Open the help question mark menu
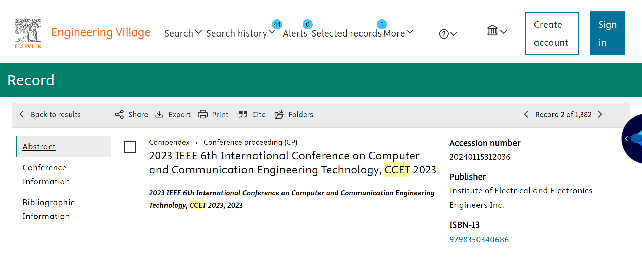Viewport: 642px width, 261px height. click(x=448, y=34)
